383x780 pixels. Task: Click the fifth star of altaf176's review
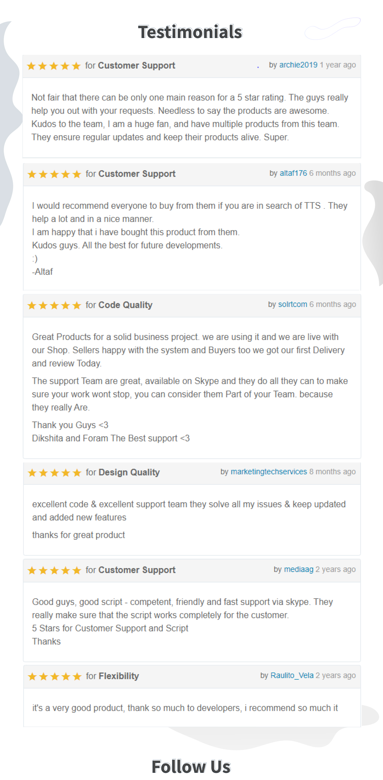coord(77,174)
